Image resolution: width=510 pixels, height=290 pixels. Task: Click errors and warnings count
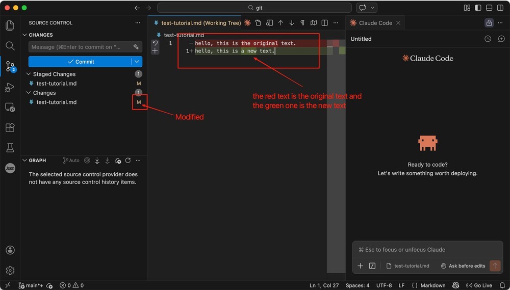click(x=71, y=285)
